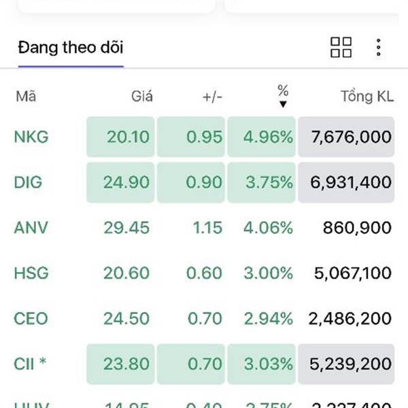Open the three-dot more options menu

(379, 48)
